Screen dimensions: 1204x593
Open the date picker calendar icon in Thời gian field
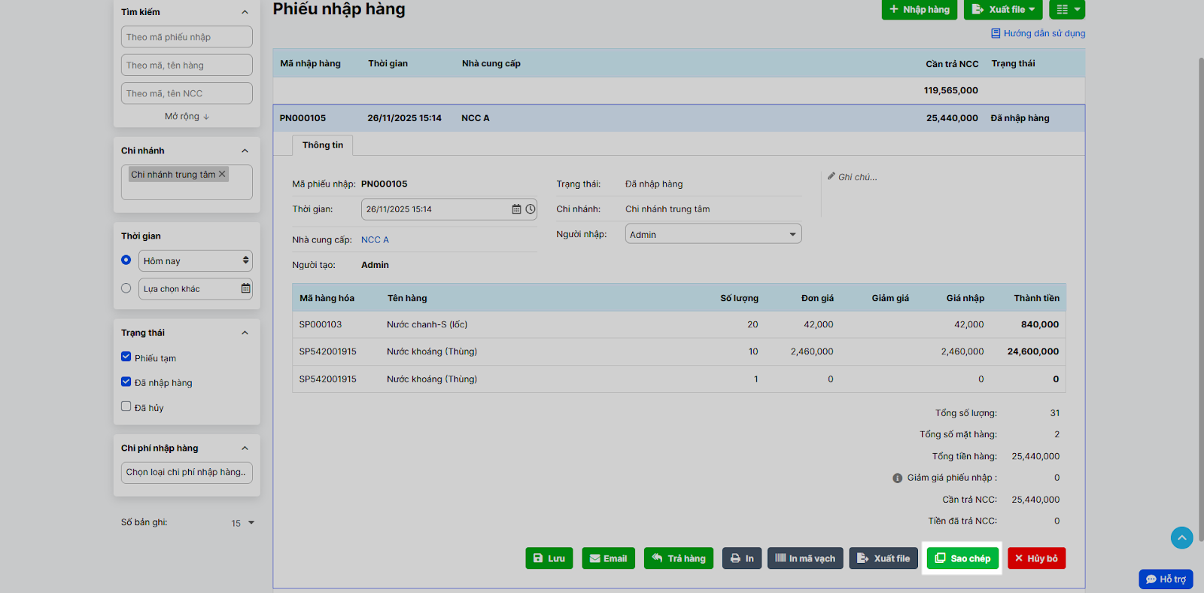tap(516, 209)
